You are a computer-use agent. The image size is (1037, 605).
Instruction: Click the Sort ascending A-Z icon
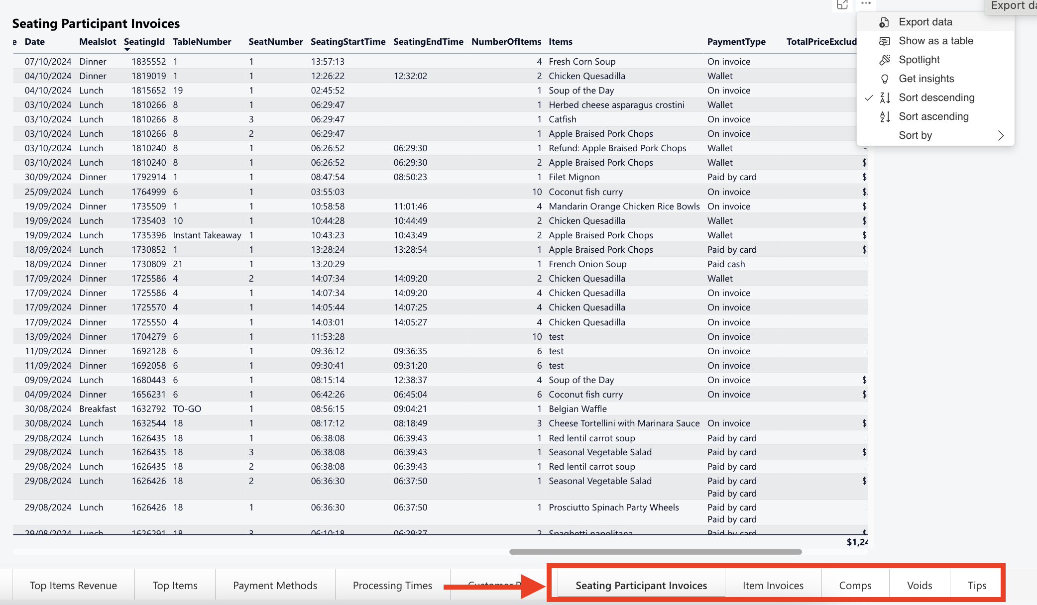pos(885,117)
